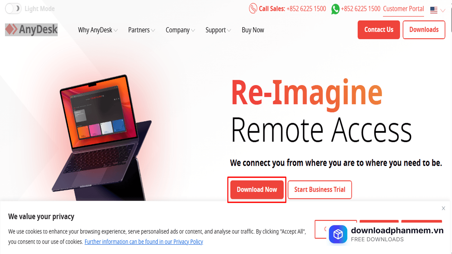This screenshot has height=254, width=452.
Task: Click the downloadphanmem.vn box logo icon
Action: tap(338, 234)
